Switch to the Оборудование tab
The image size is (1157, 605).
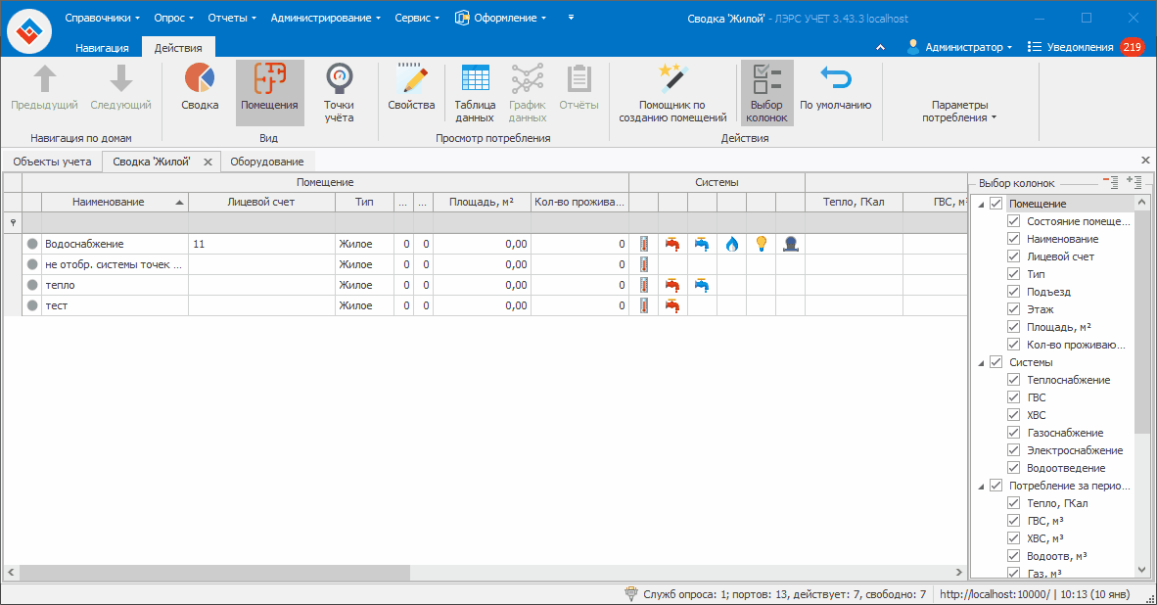[267, 162]
